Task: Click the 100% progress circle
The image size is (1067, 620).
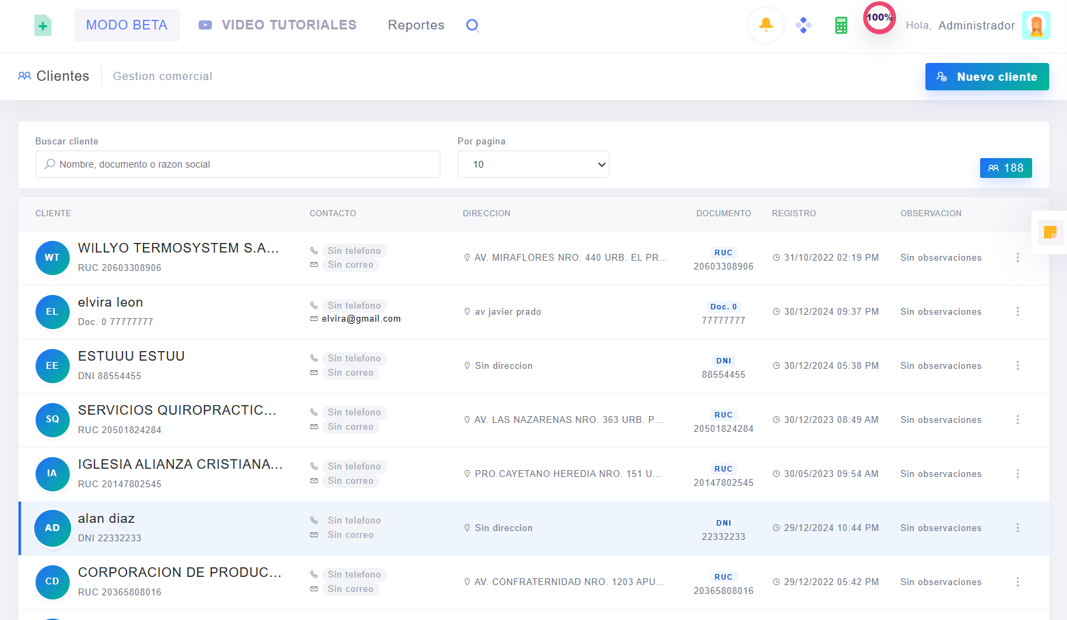Action: (x=880, y=18)
